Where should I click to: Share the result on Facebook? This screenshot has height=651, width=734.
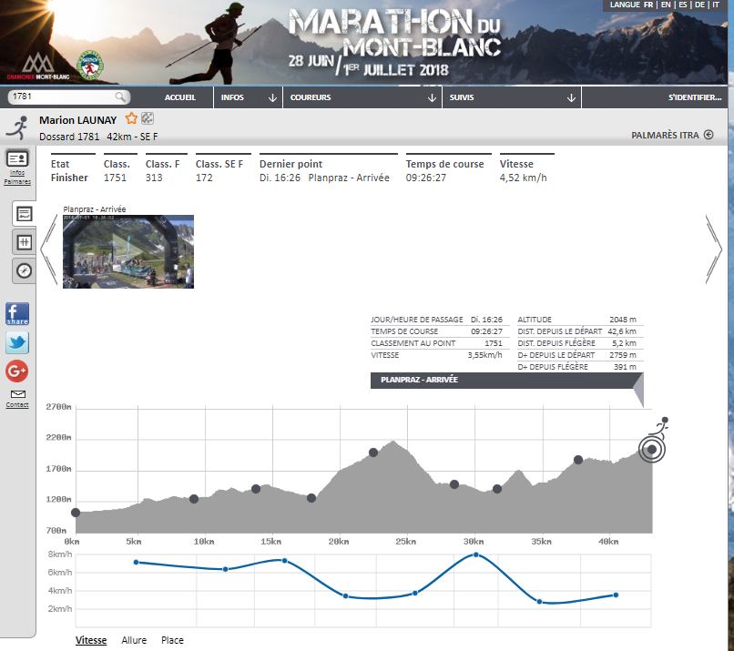coord(17,314)
